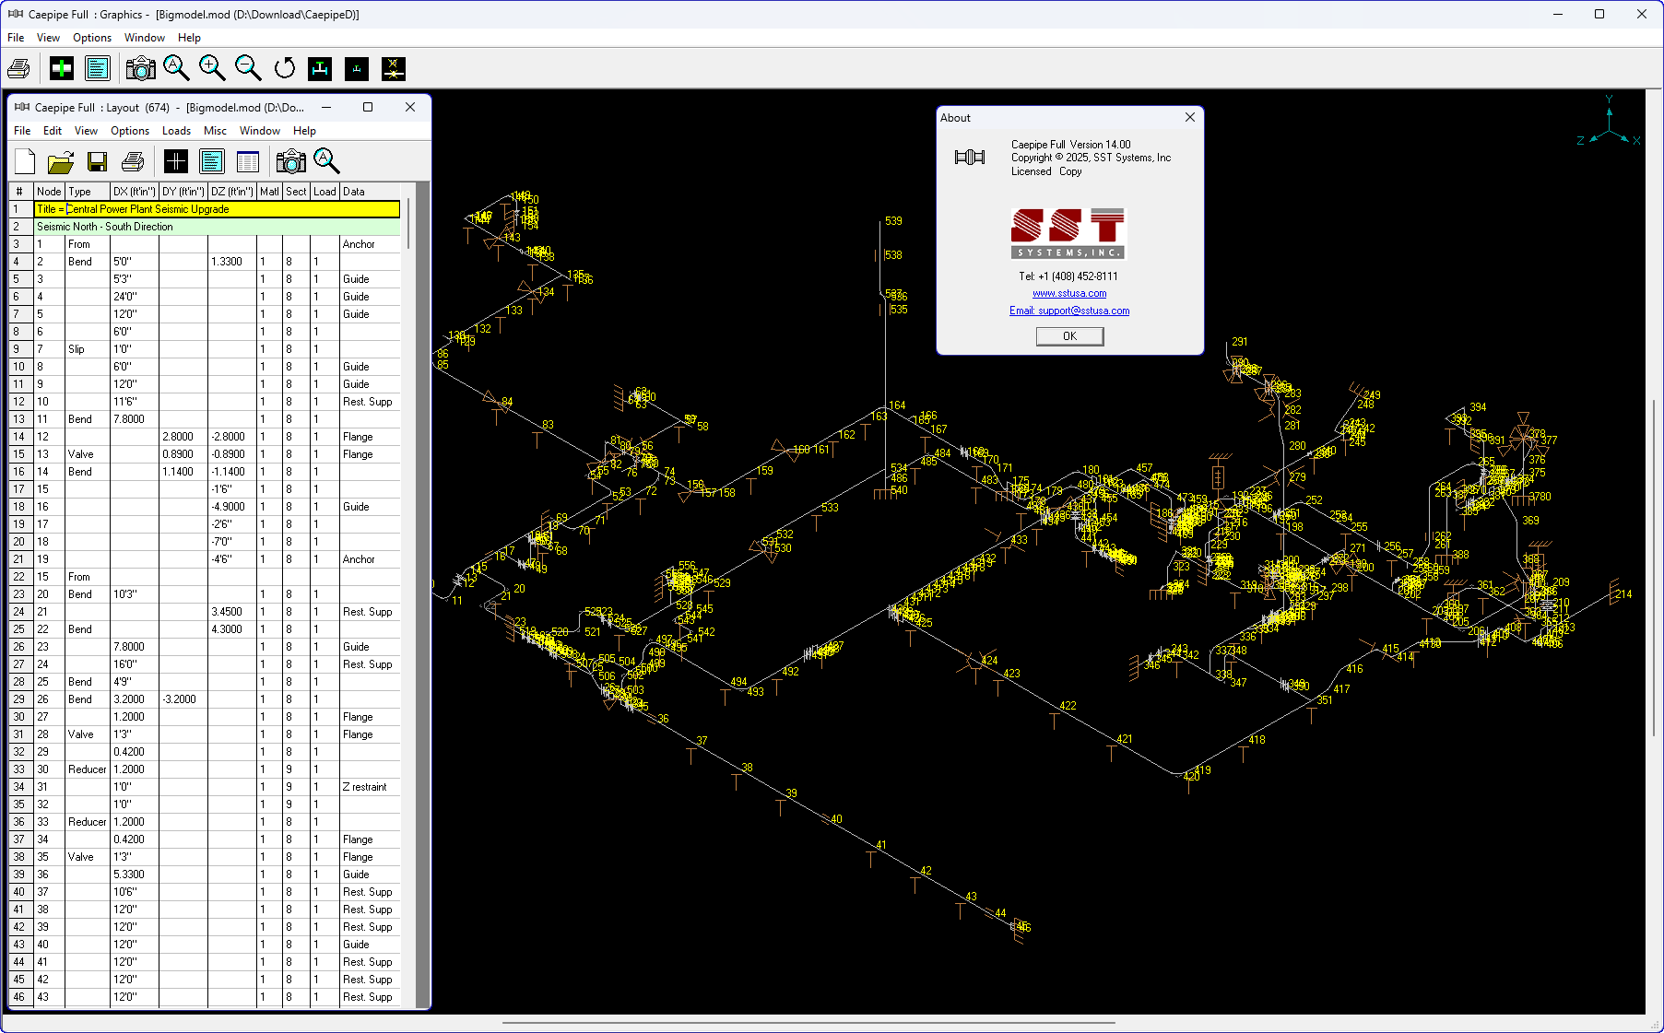Save the model with the floppy icon
This screenshot has width=1664, height=1033.
click(x=97, y=162)
